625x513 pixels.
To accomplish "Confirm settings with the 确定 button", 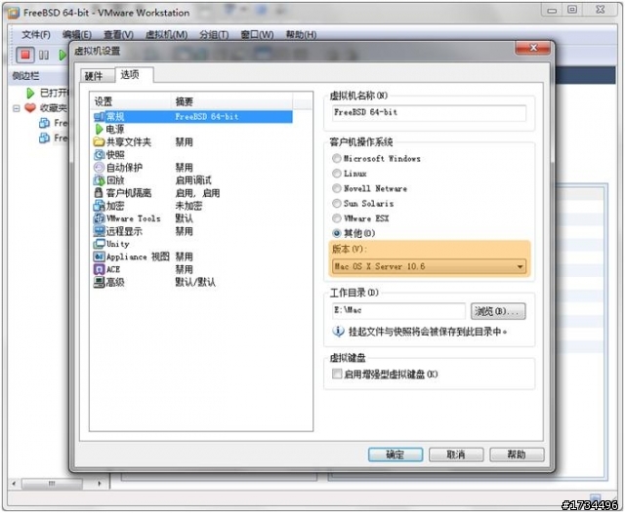I will point(396,454).
